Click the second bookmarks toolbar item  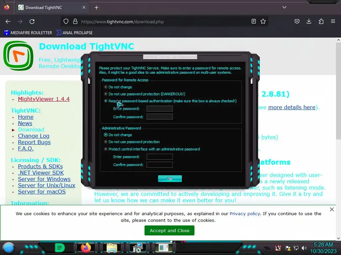pyautogui.click(x=74, y=33)
